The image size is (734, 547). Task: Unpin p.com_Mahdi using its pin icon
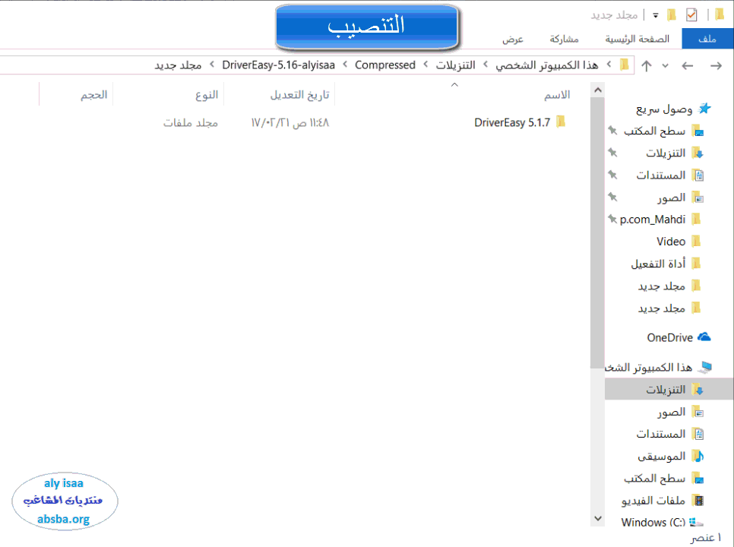pyautogui.click(x=612, y=219)
